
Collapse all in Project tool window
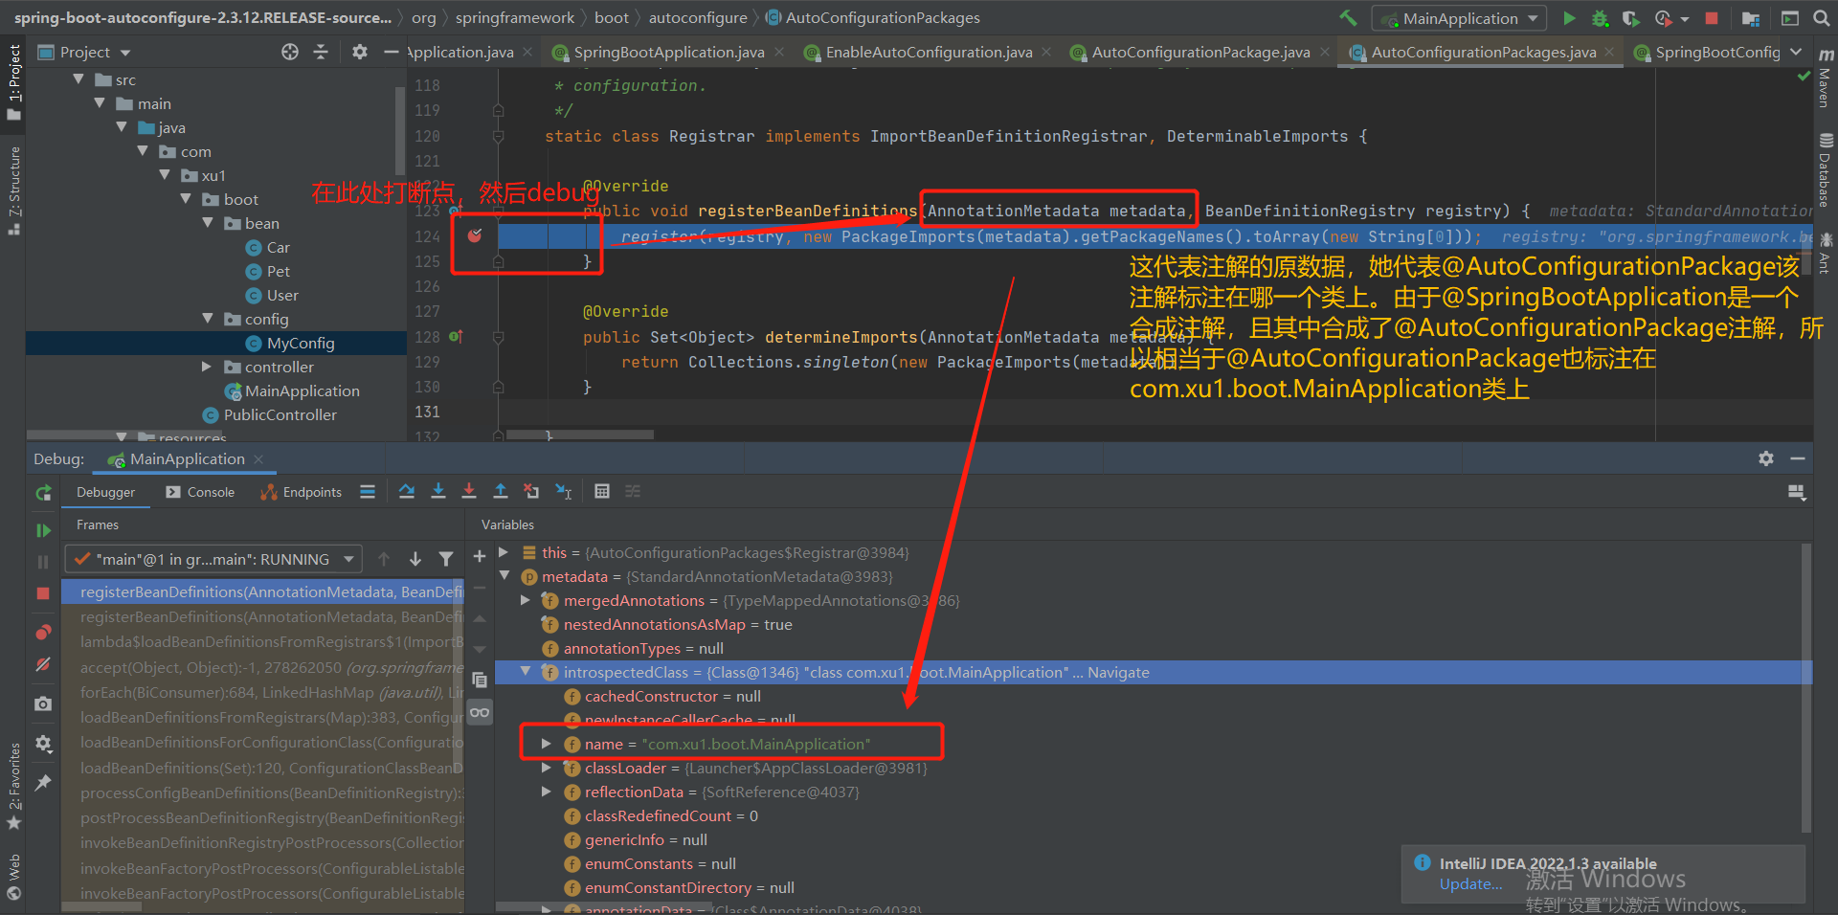point(321,52)
